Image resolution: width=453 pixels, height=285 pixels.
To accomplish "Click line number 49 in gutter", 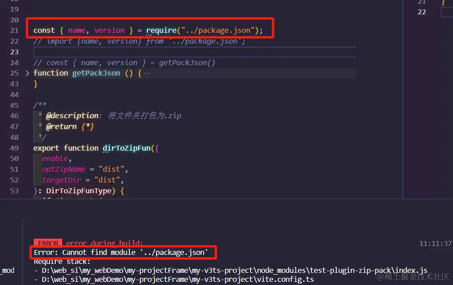I will tap(14, 148).
